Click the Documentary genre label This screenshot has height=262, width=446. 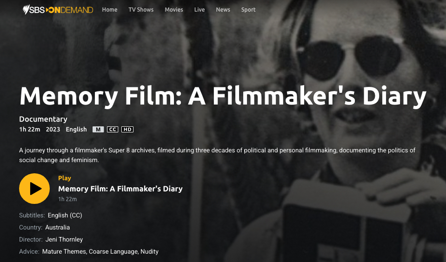[43, 119]
